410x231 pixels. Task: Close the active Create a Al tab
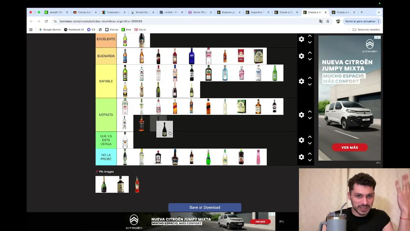325,12
